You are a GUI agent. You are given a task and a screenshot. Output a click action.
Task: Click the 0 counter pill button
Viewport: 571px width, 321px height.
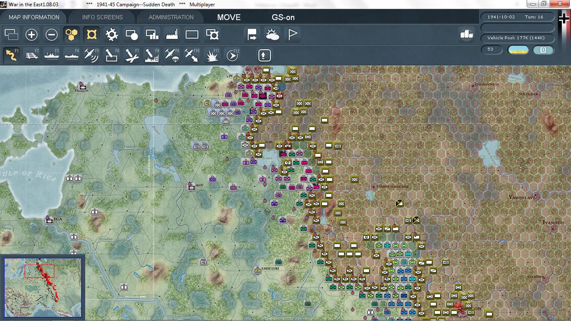tap(543, 50)
